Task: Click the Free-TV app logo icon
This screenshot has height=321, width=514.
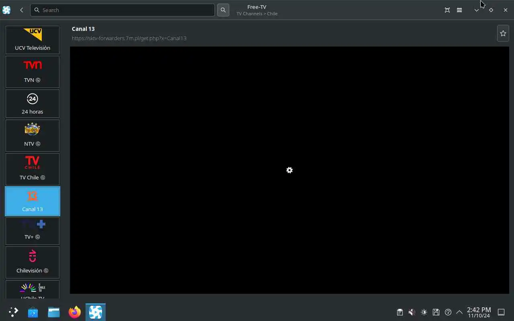Action: [6, 10]
